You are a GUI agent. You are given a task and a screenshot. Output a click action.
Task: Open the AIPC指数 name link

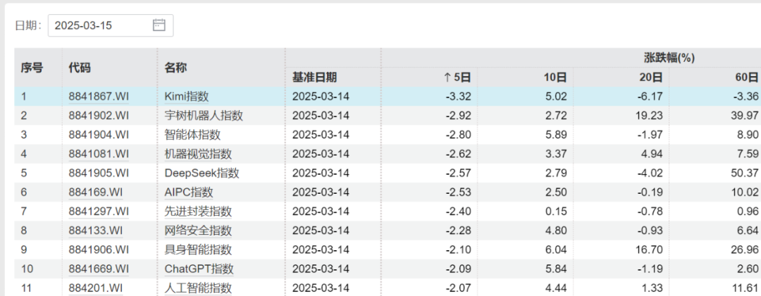pyautogui.click(x=189, y=192)
